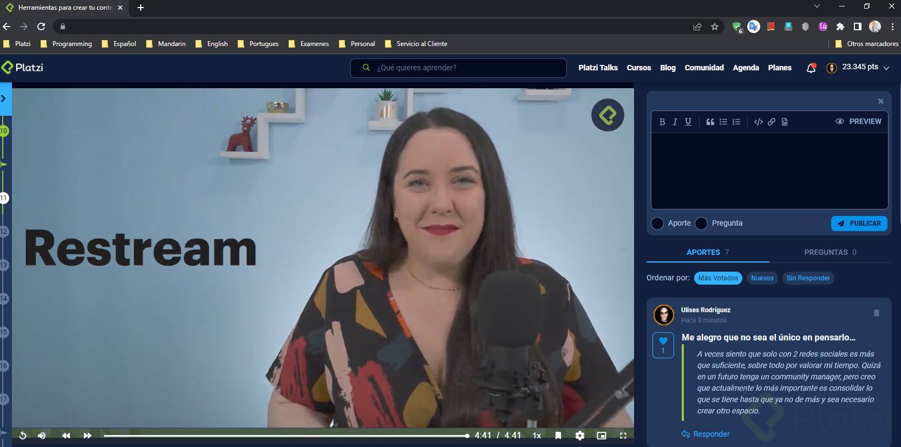The height and width of the screenshot is (447, 901).
Task: Focus the '¿Qué quieres aprender?' search field
Action: pyautogui.click(x=459, y=68)
